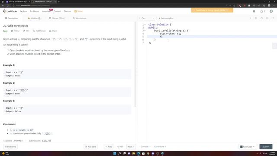The image size is (277, 156).
Task: Click the browser back arrow
Action: coord(3,6)
